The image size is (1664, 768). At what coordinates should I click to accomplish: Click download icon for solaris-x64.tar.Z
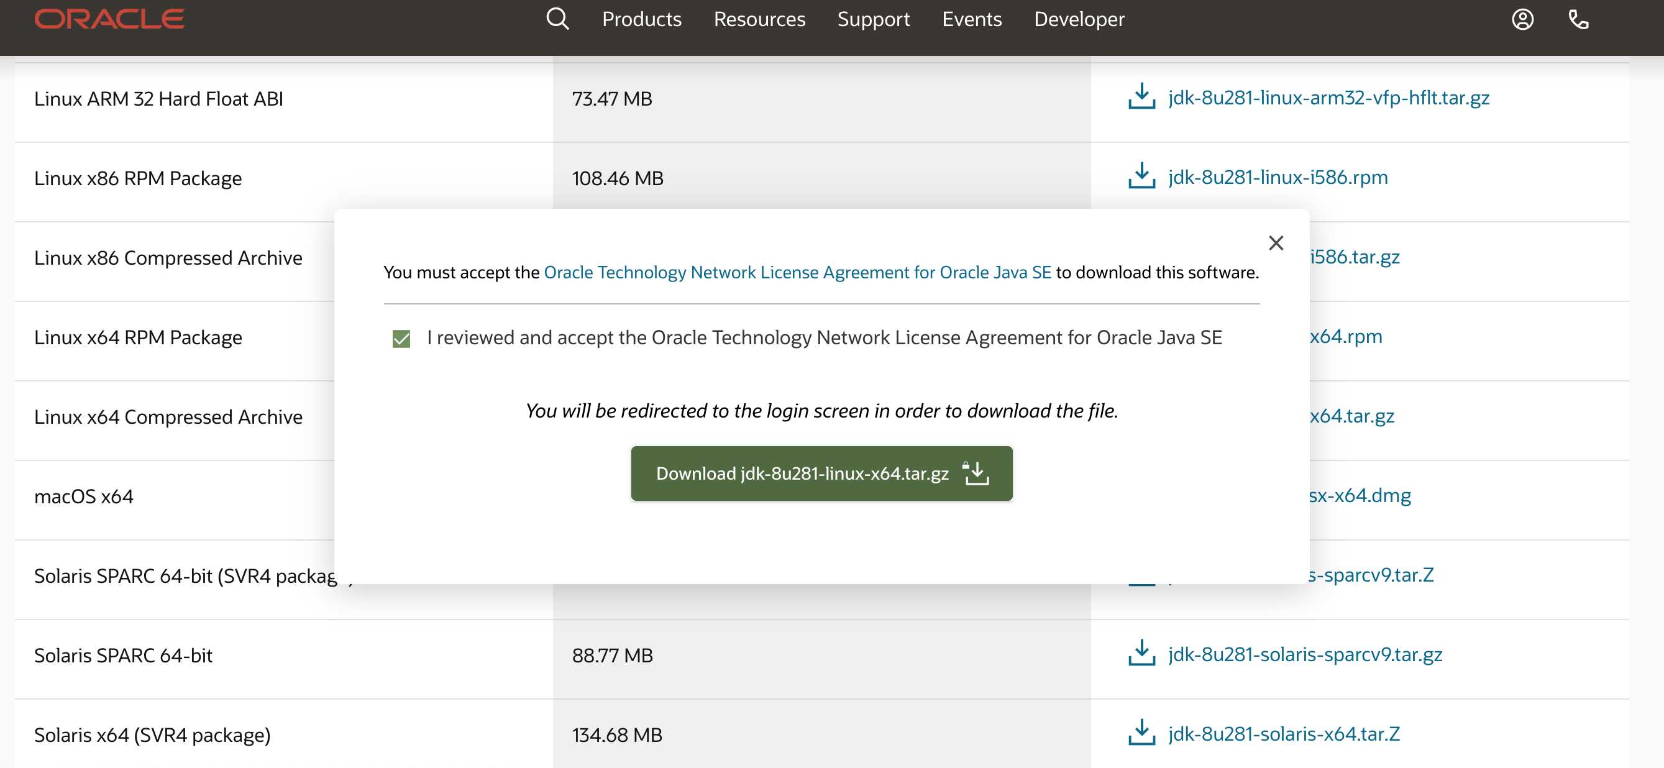click(1141, 733)
